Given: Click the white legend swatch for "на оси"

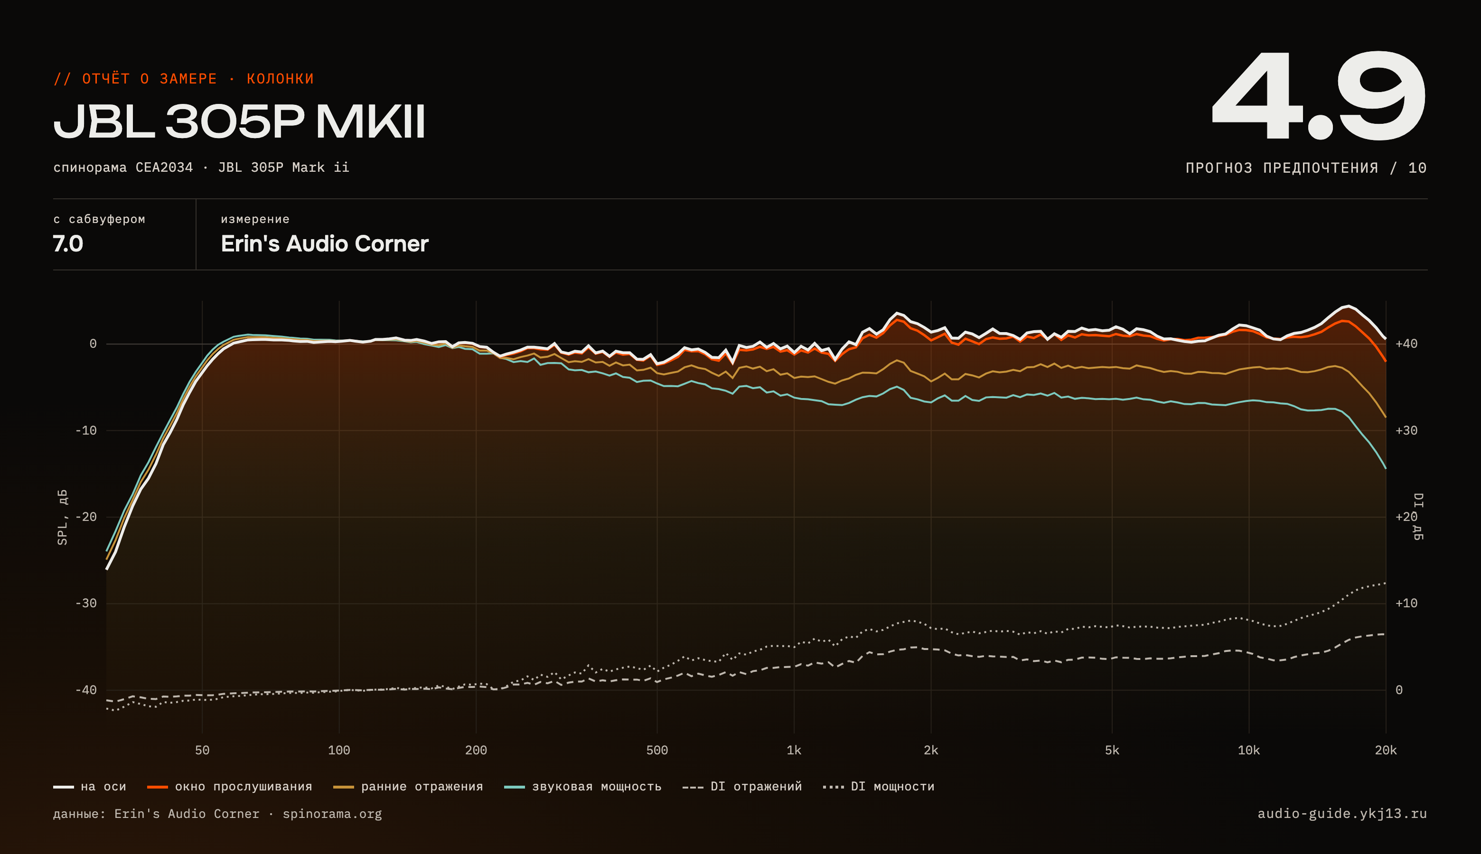Looking at the screenshot, I should point(64,787).
